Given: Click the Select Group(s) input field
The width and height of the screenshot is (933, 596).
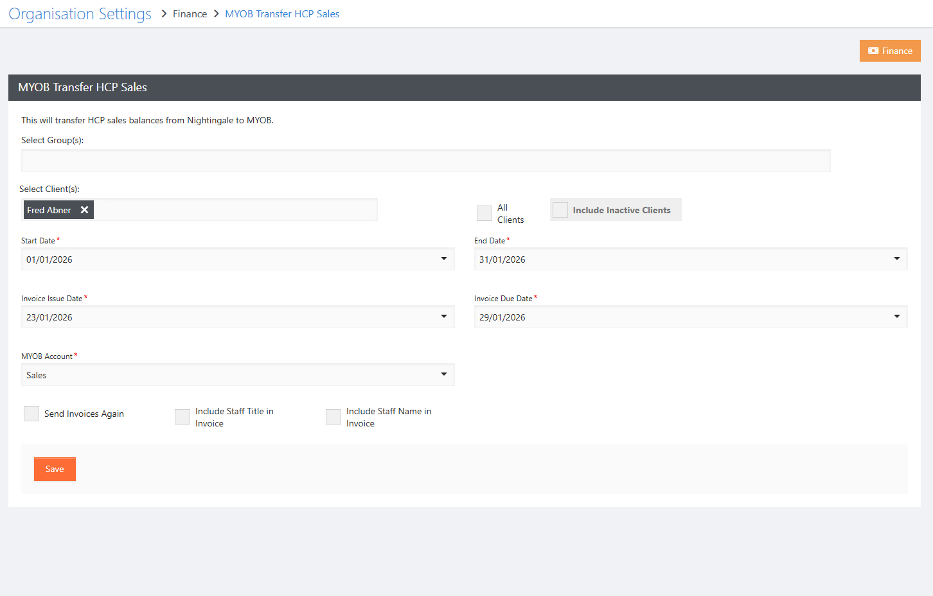Looking at the screenshot, I should tap(426, 161).
